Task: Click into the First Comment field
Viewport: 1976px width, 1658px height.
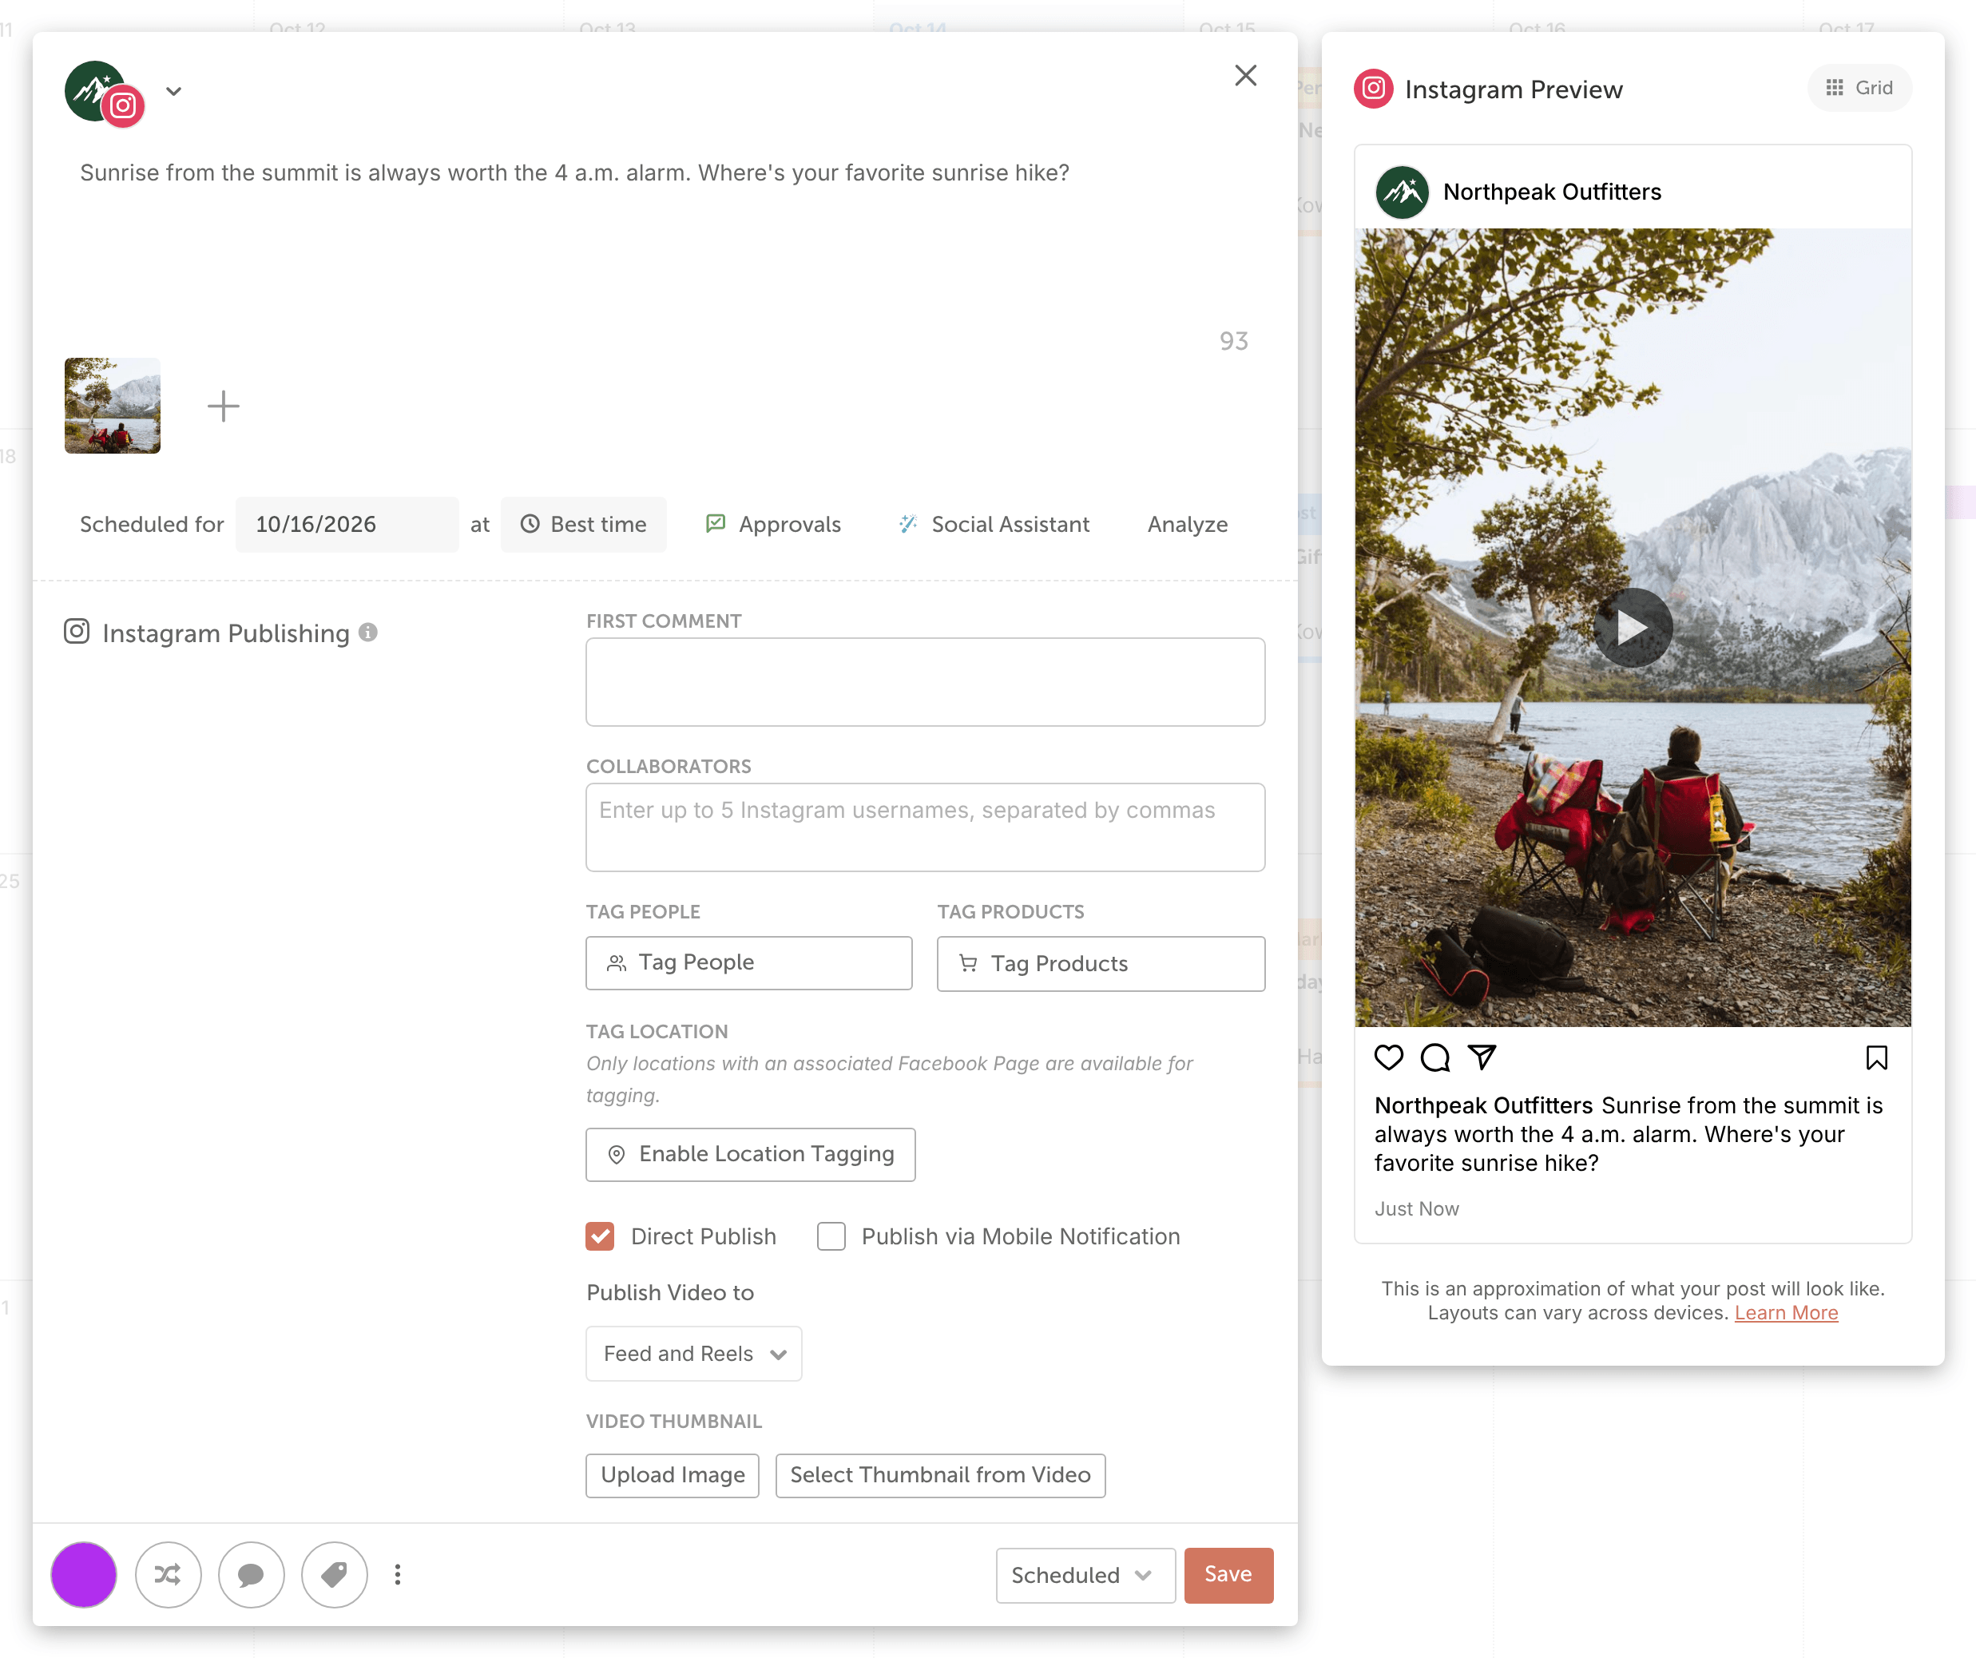Action: point(925,682)
